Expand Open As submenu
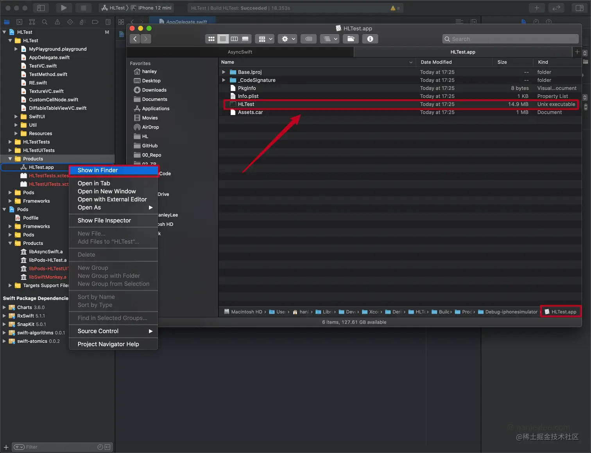Screen dimensions: 591x453 click(x=113, y=208)
